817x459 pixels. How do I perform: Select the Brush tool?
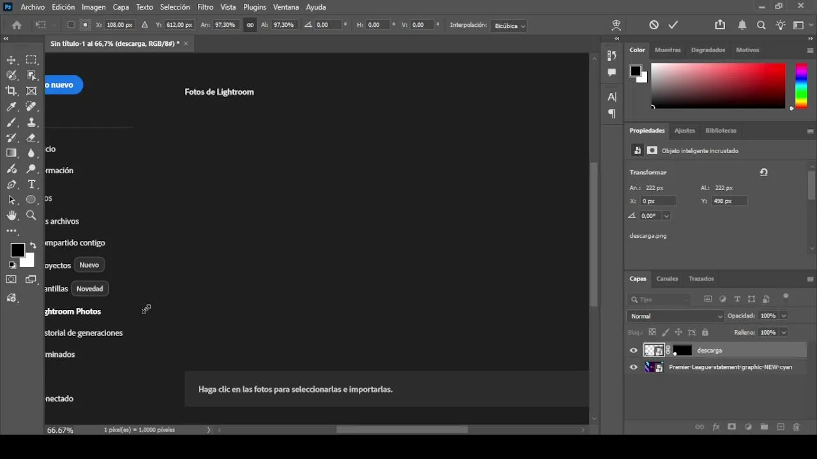[x=11, y=122]
